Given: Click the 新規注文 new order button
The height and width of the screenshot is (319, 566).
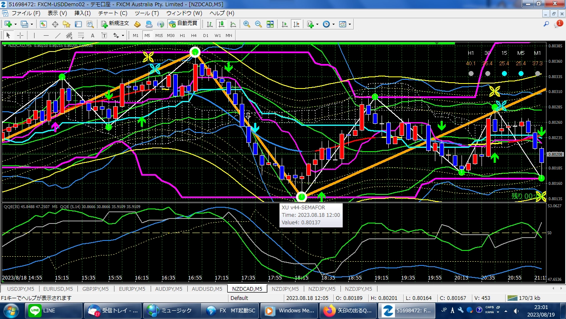Looking at the screenshot, I should 115,24.
